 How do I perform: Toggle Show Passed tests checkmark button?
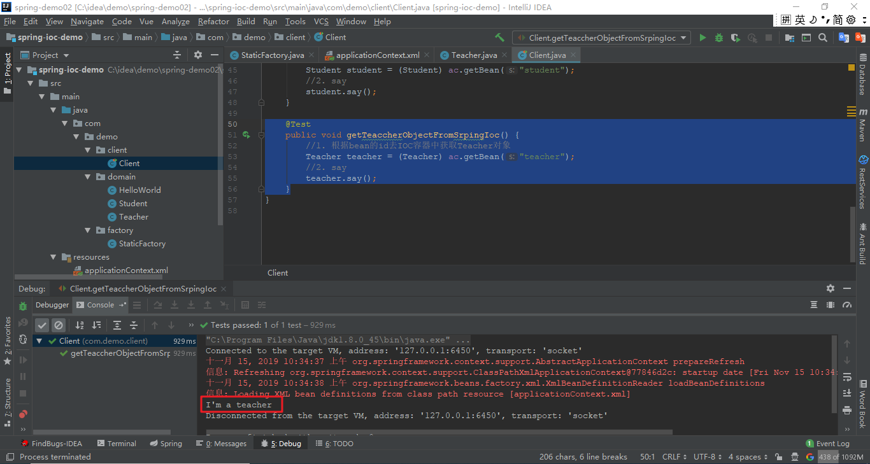(x=42, y=325)
